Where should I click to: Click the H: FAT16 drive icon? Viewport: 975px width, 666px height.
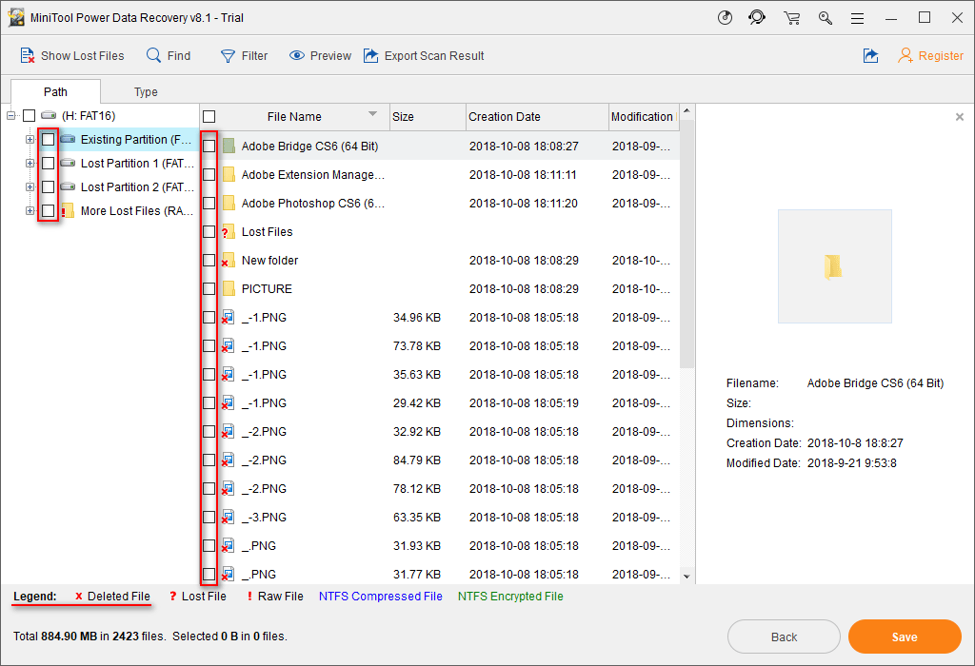[x=49, y=115]
